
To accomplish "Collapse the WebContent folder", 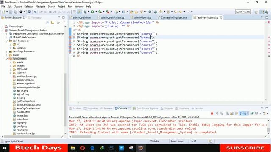I will pos(7,59).
